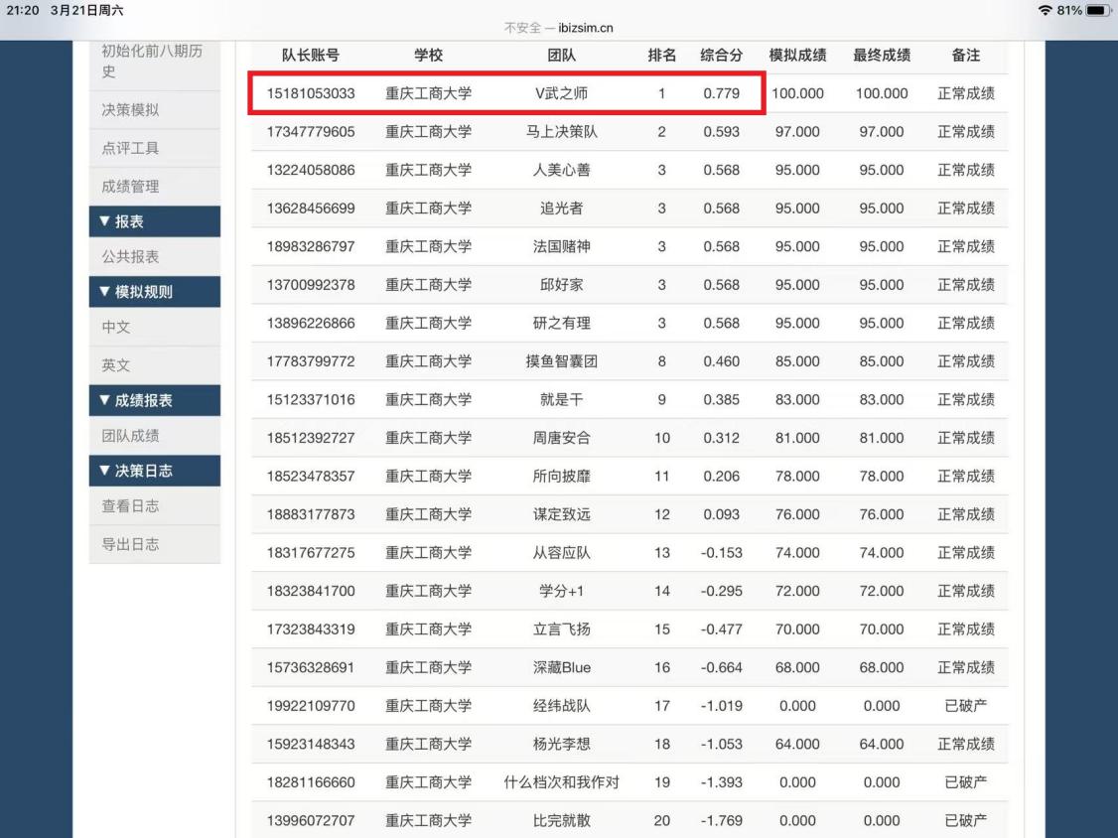Collapse the 报表 sidebar section

pos(155,221)
